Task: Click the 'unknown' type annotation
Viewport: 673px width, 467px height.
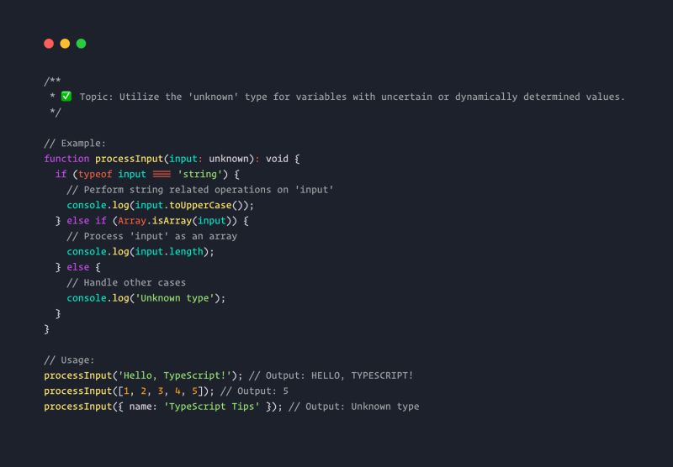Action: [x=229, y=159]
